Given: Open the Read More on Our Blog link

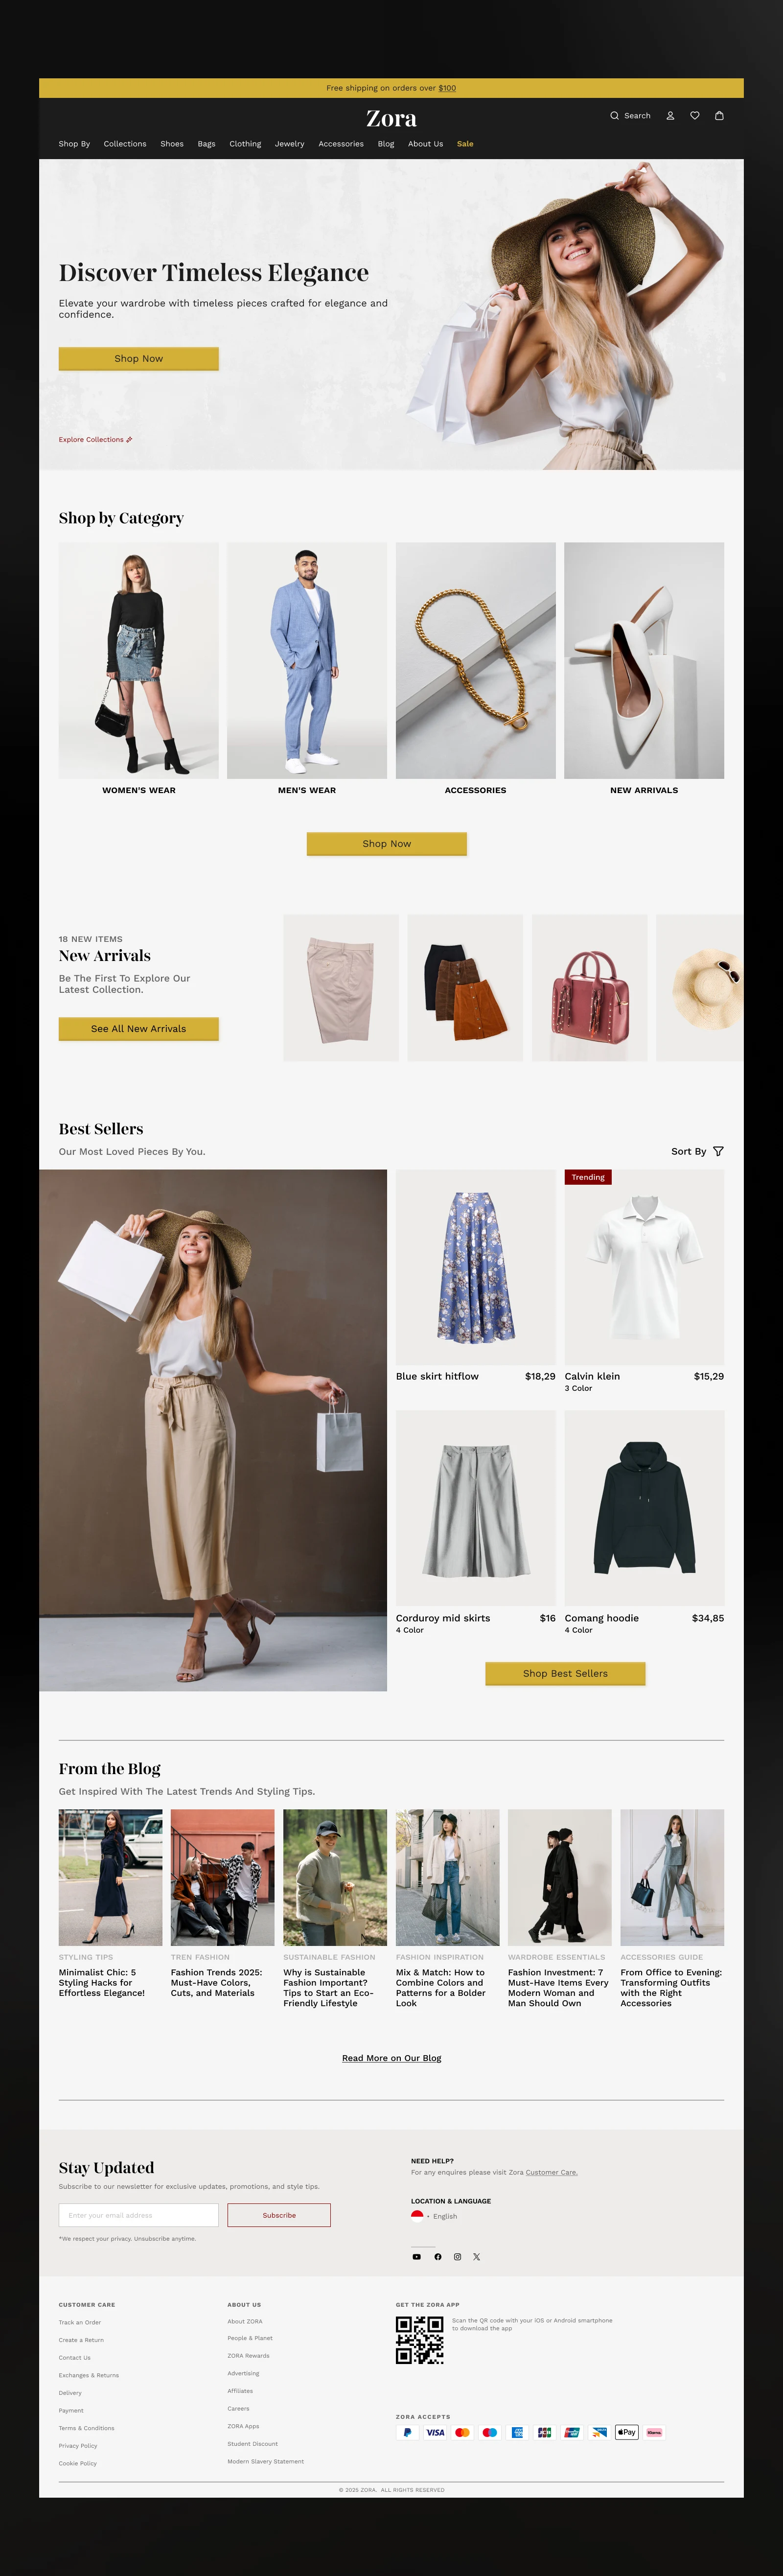Looking at the screenshot, I should (391, 2058).
